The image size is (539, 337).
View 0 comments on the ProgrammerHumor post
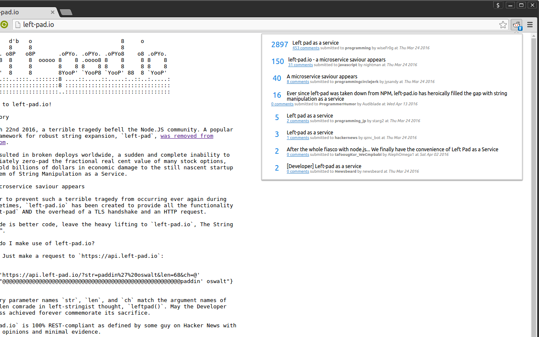282,104
